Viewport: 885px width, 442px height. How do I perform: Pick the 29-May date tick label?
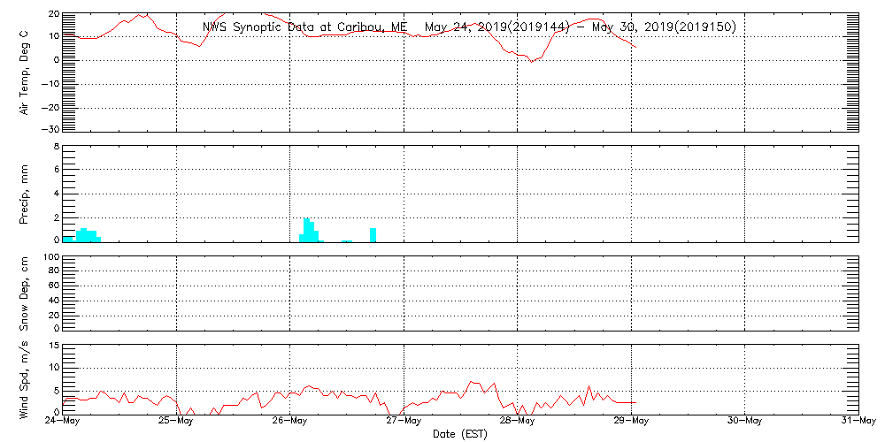631,421
